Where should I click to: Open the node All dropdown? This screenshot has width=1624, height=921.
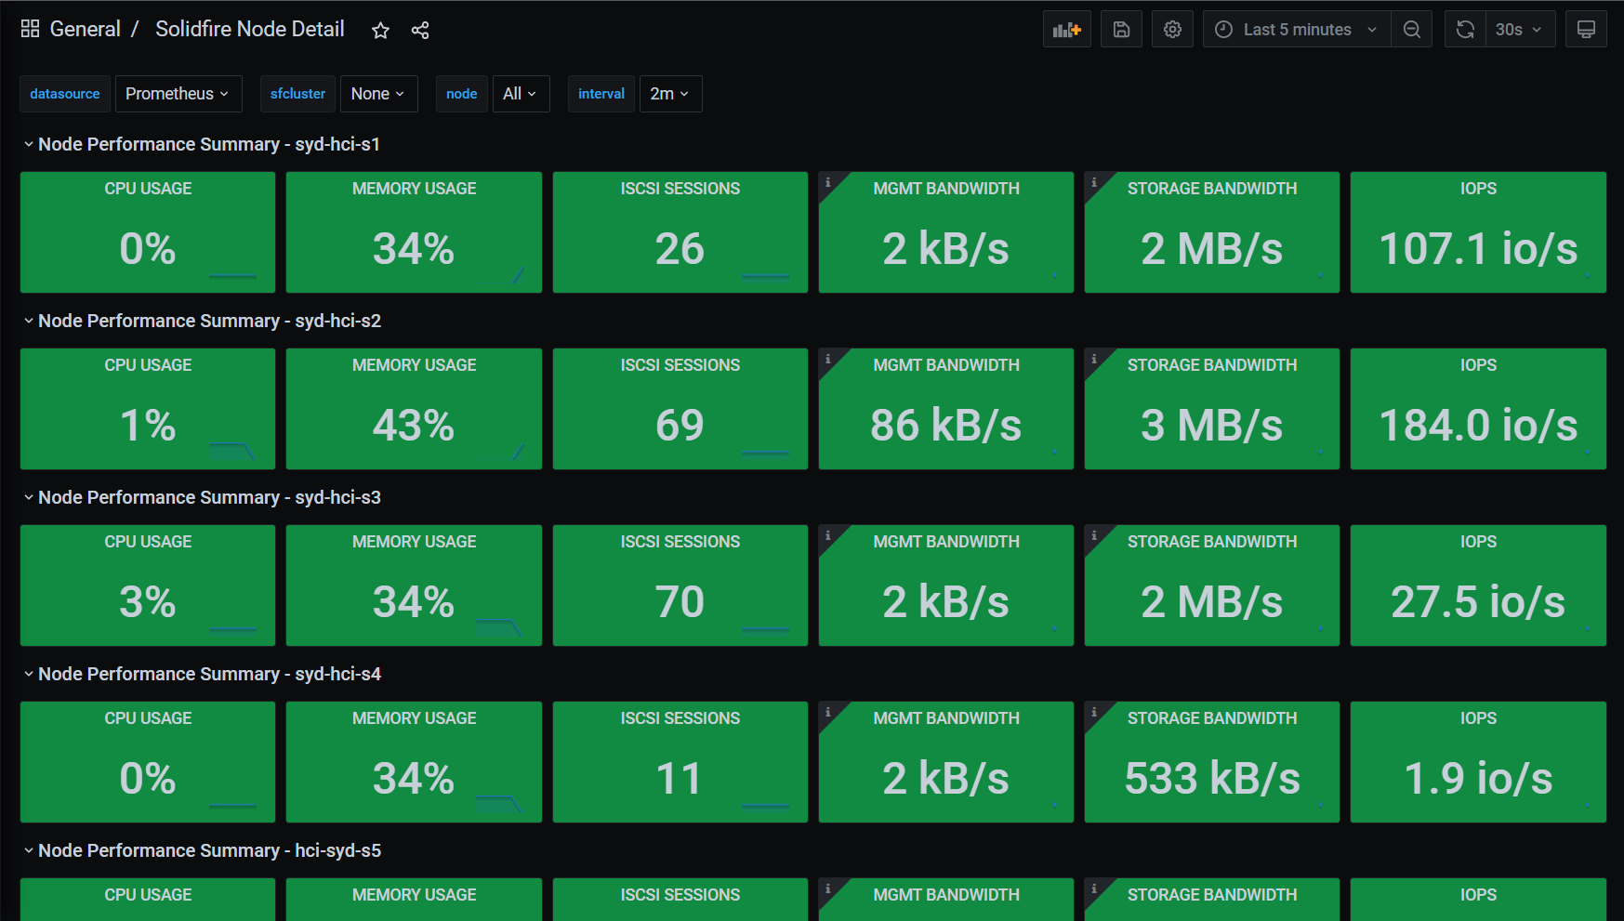click(x=521, y=94)
